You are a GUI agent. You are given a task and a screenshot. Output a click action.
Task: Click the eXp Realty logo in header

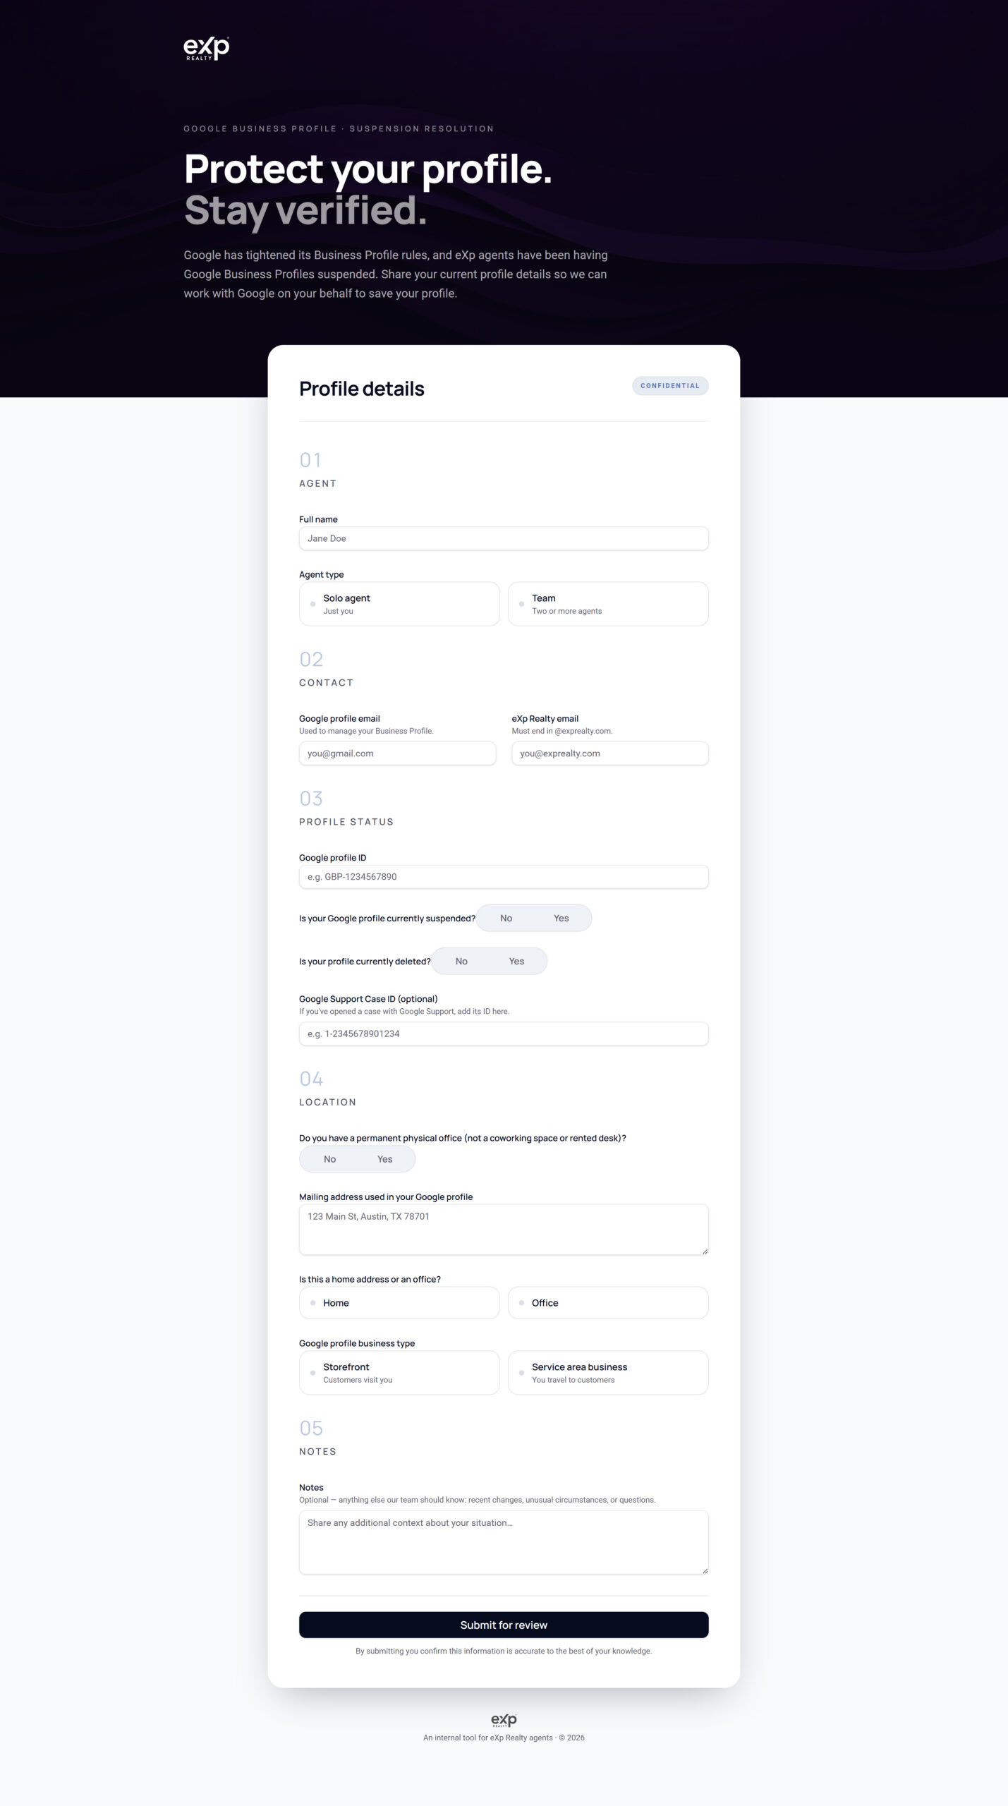206,49
